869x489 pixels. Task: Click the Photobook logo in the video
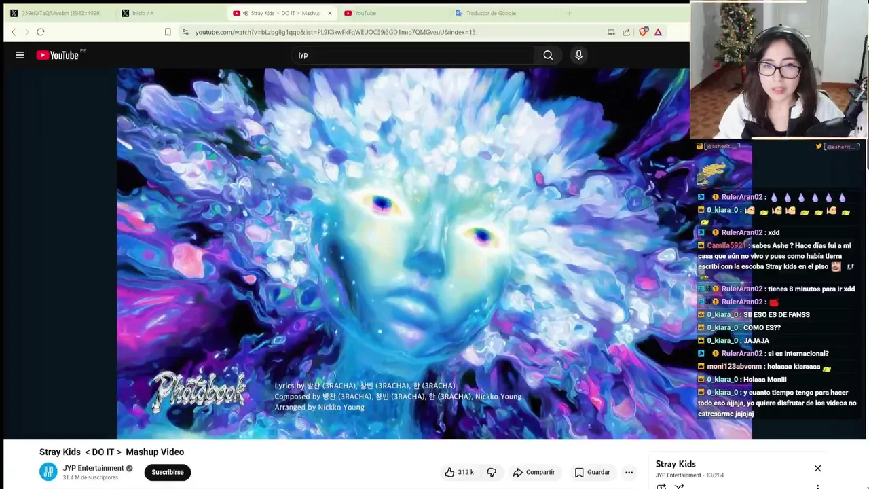(x=198, y=391)
